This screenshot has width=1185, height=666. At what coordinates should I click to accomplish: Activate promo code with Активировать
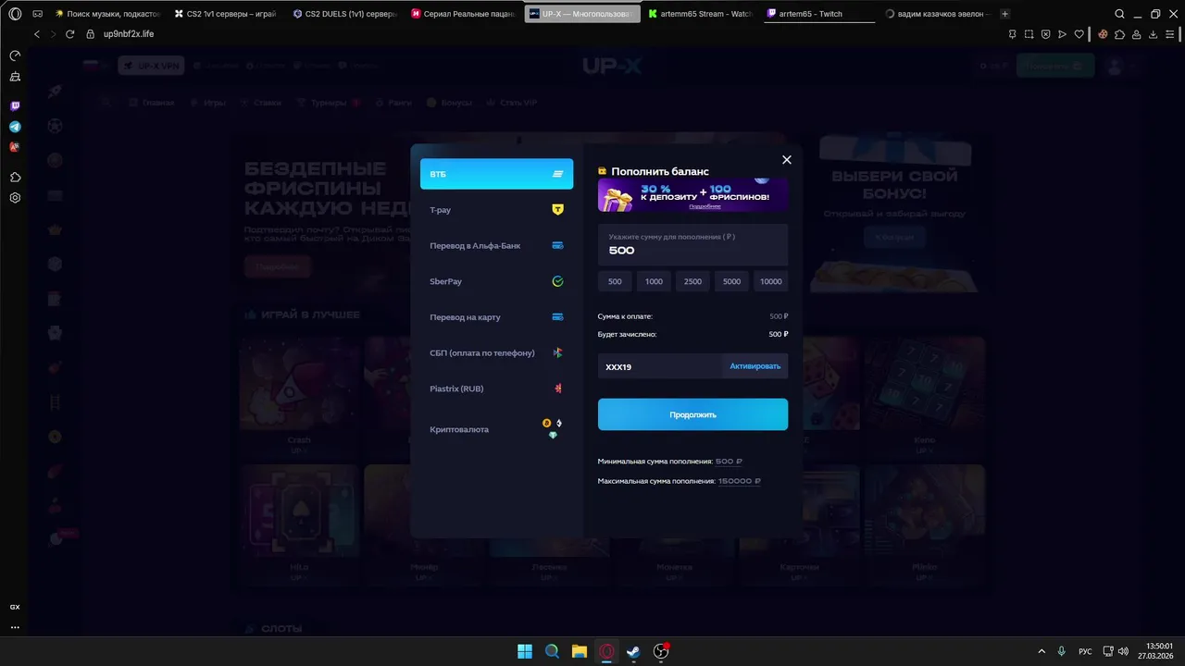coord(755,366)
